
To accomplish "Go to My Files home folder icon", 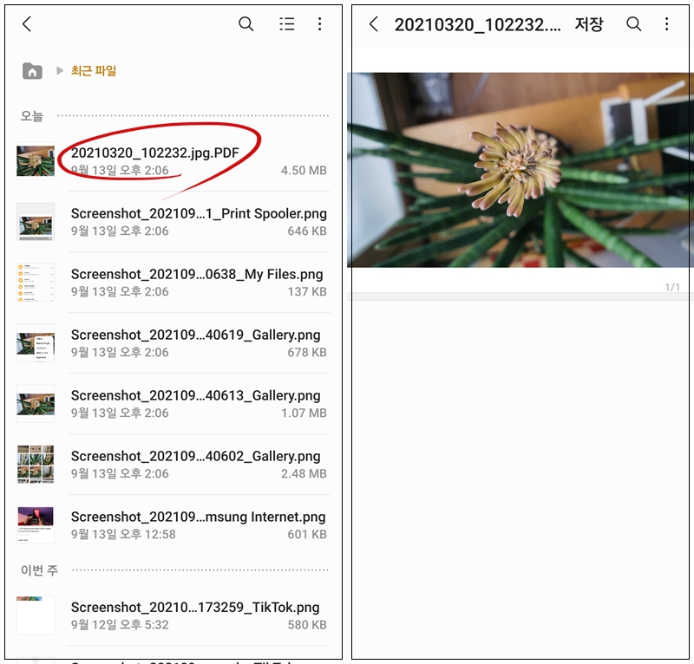I will [x=32, y=71].
